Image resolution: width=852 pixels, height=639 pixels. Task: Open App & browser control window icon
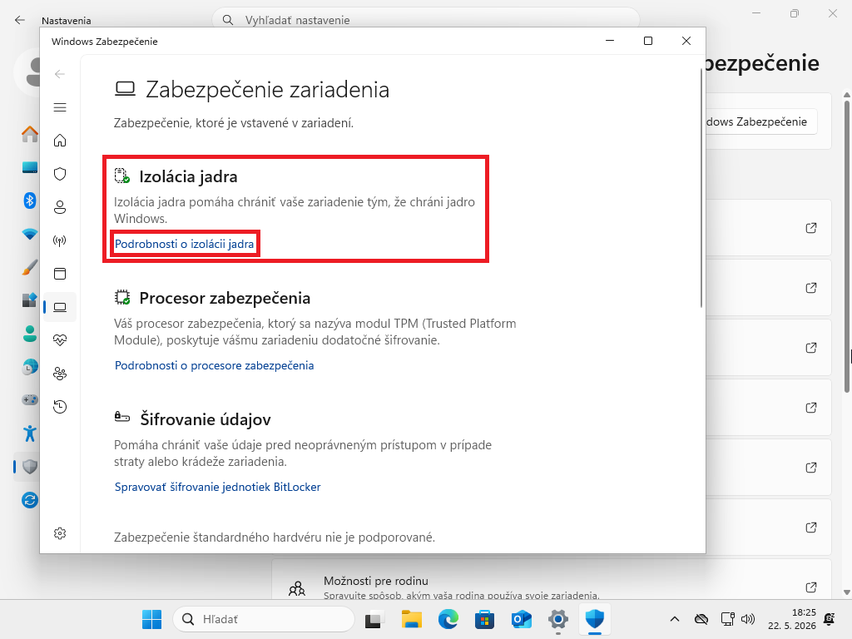point(60,273)
